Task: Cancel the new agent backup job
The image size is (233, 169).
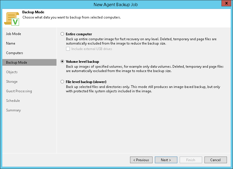Action: pos(215,160)
